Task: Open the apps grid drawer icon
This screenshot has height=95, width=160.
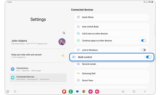Action: coord(15,91)
